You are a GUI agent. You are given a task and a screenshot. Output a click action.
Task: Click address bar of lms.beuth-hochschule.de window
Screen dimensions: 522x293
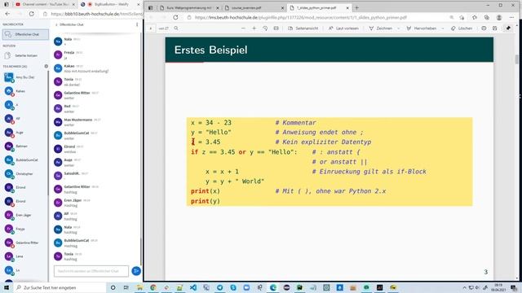click(x=316, y=17)
